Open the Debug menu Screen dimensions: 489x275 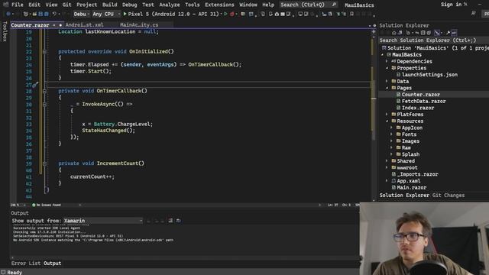pyautogui.click(x=129, y=5)
